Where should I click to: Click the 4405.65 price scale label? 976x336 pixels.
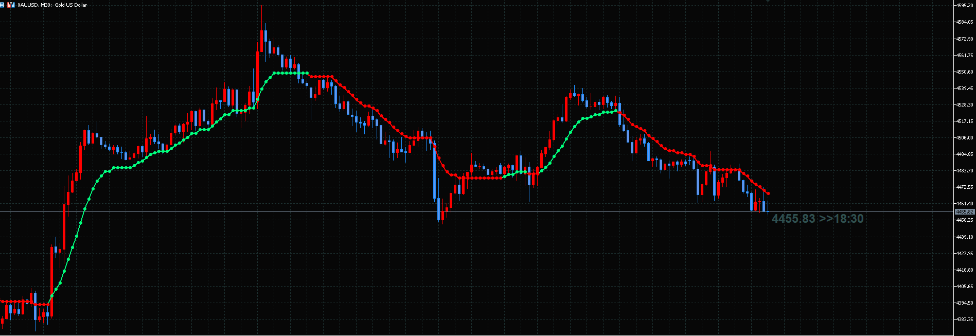[965, 287]
